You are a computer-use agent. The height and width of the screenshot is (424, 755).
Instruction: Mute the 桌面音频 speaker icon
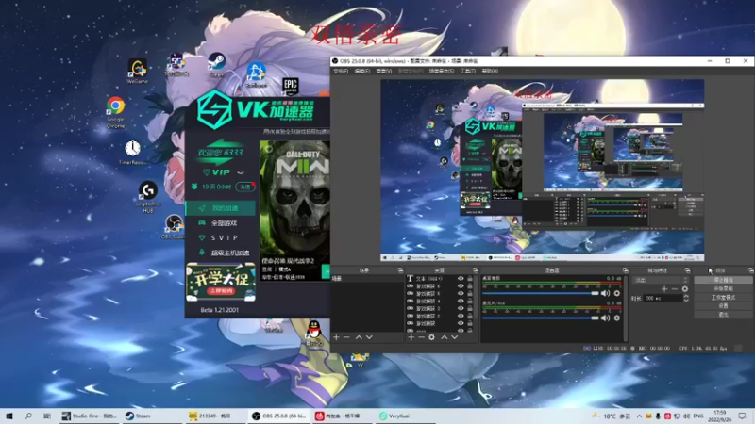[x=606, y=293]
